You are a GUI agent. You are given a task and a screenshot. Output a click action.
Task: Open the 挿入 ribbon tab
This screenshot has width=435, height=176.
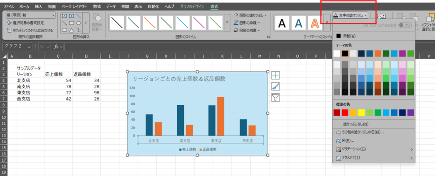click(39, 7)
